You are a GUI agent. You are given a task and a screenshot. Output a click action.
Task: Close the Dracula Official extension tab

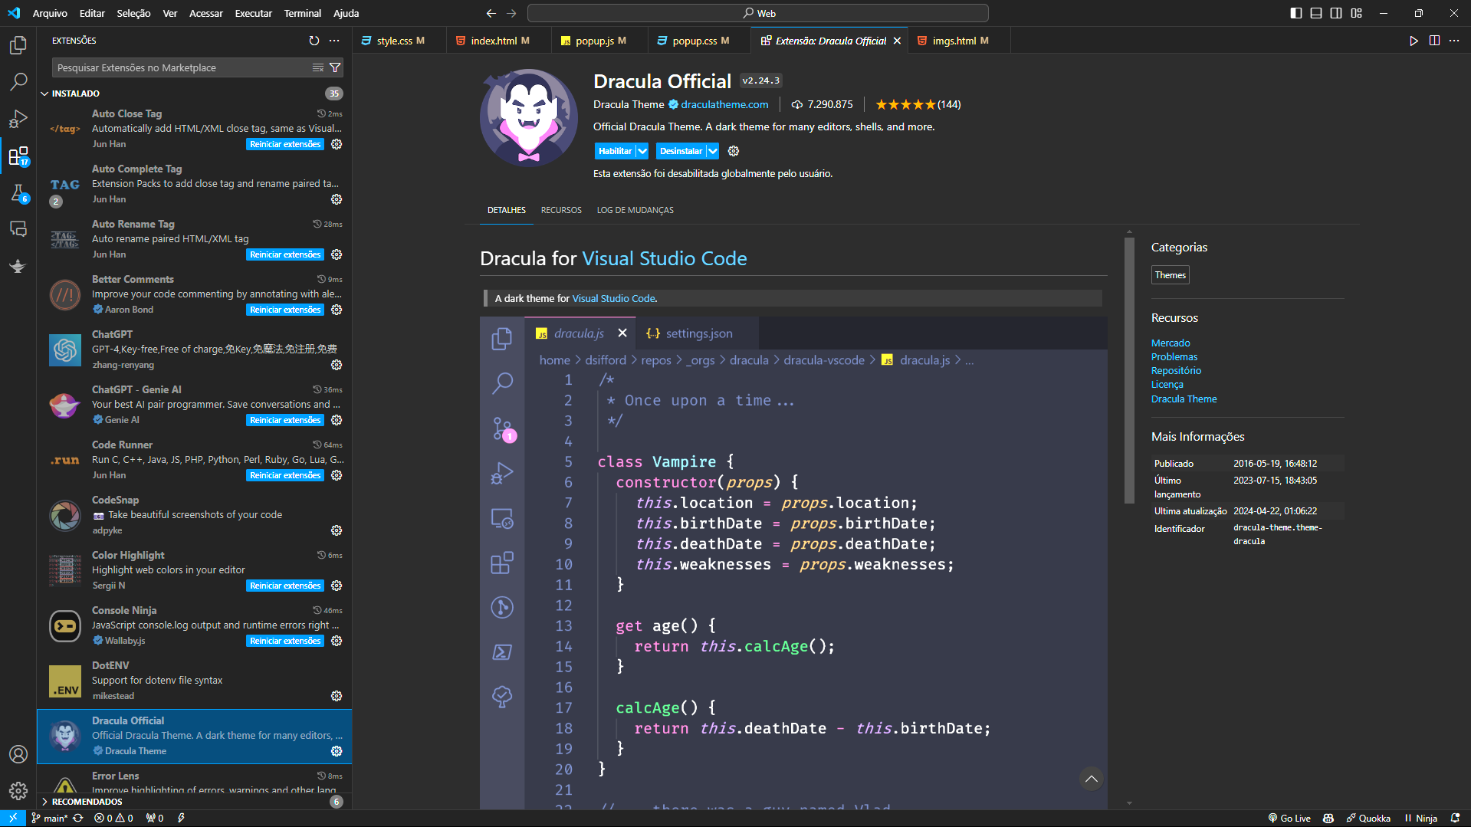tap(897, 41)
